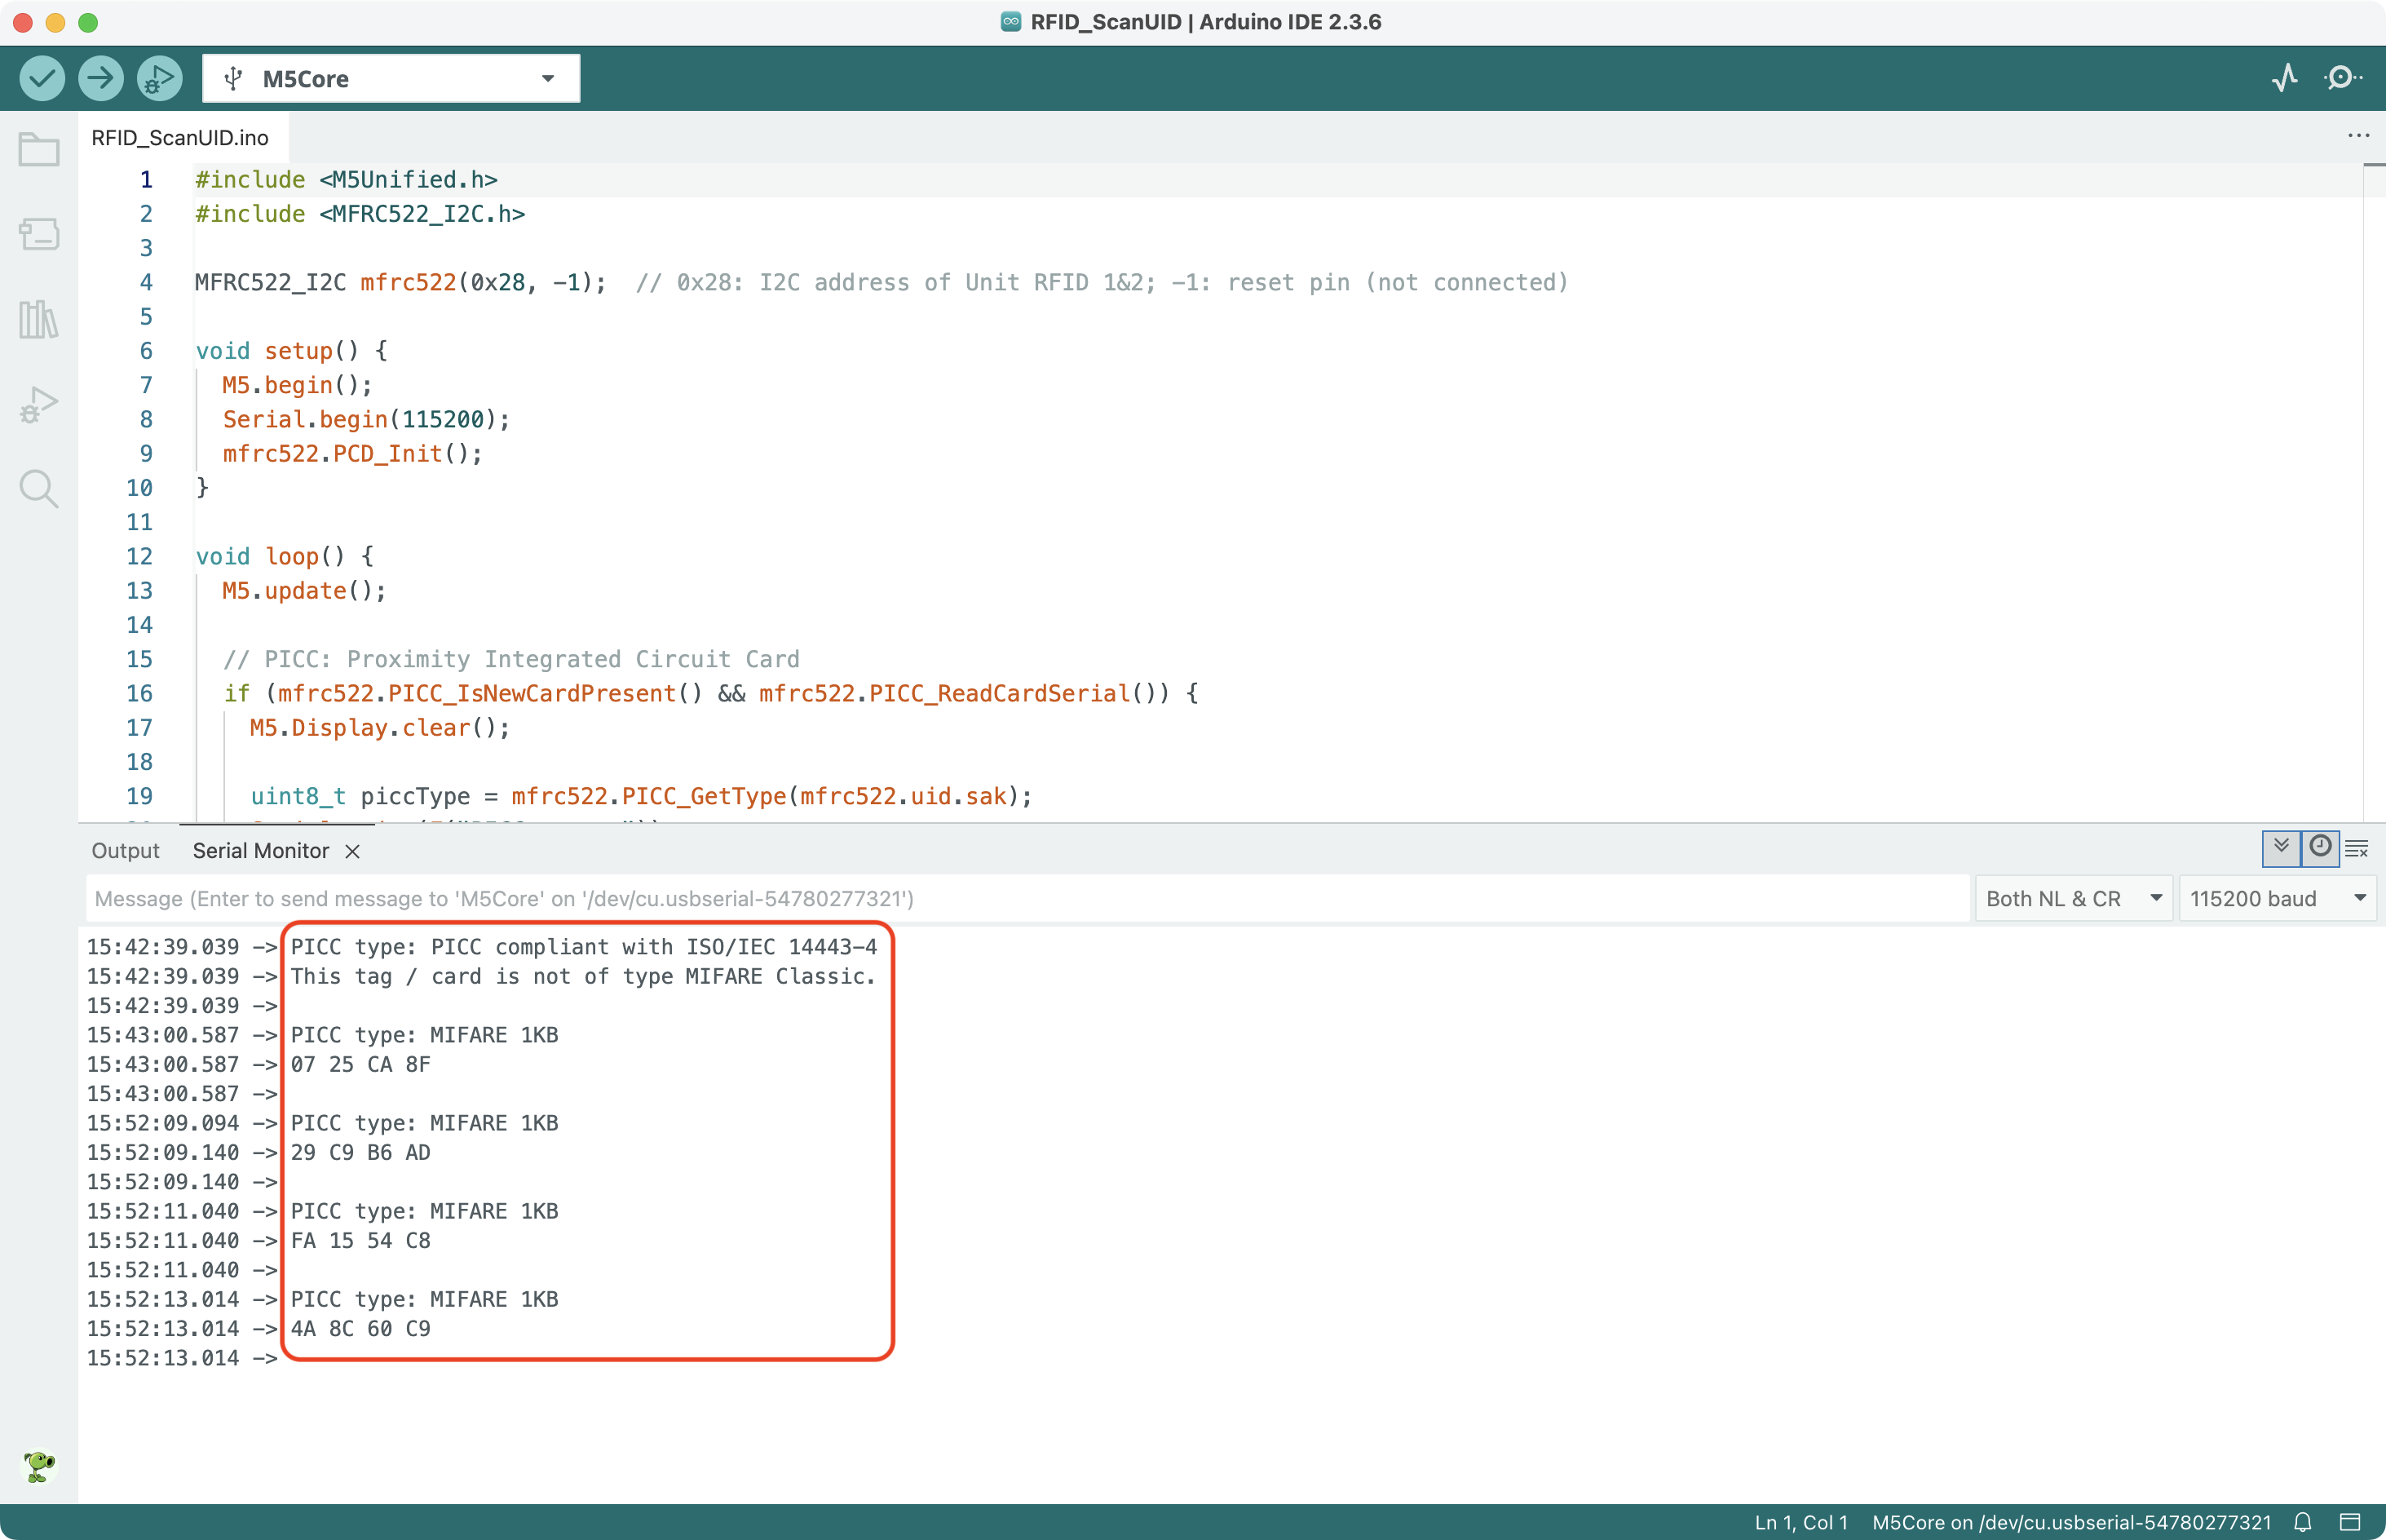Click 'mfrc522.PCD_Init();' in the code

click(x=351, y=453)
